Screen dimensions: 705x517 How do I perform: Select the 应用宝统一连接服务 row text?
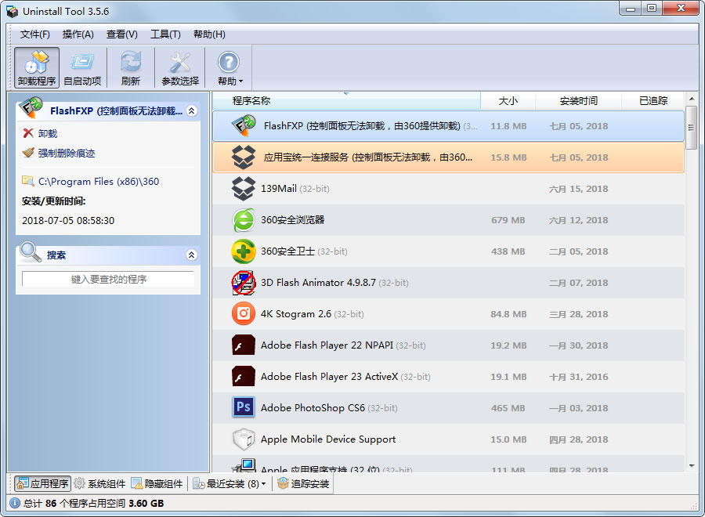[x=368, y=157]
